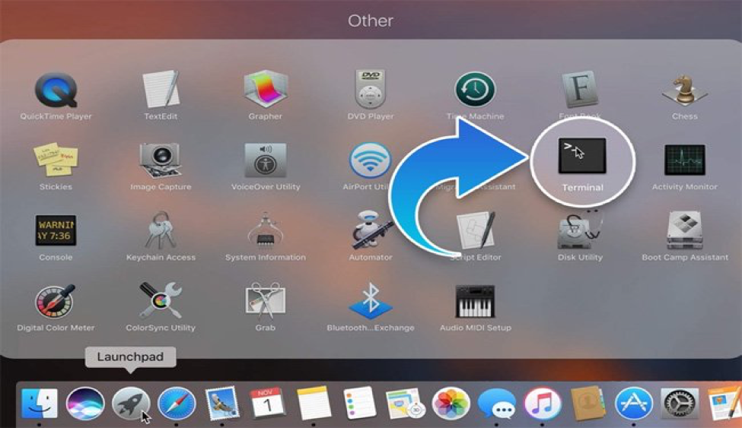Activate Siri in the Dock
Viewport: 742px width, 428px height.
pyautogui.click(x=85, y=404)
